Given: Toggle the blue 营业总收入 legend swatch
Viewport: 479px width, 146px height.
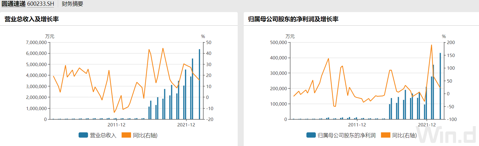Looking at the screenshot, I should coord(83,135).
